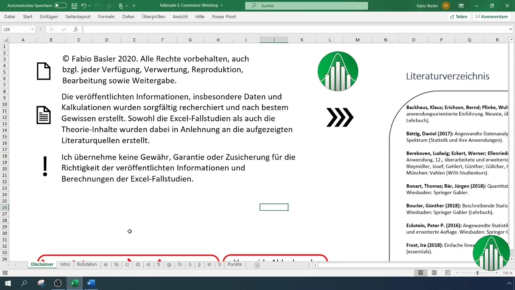Click the sheet tab scroll left arrow
Image resolution: width=515 pixels, height=290 pixels.
coord(7,265)
